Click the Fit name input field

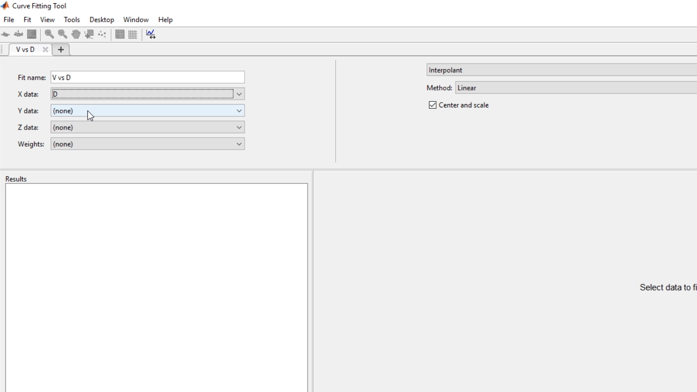tap(147, 77)
